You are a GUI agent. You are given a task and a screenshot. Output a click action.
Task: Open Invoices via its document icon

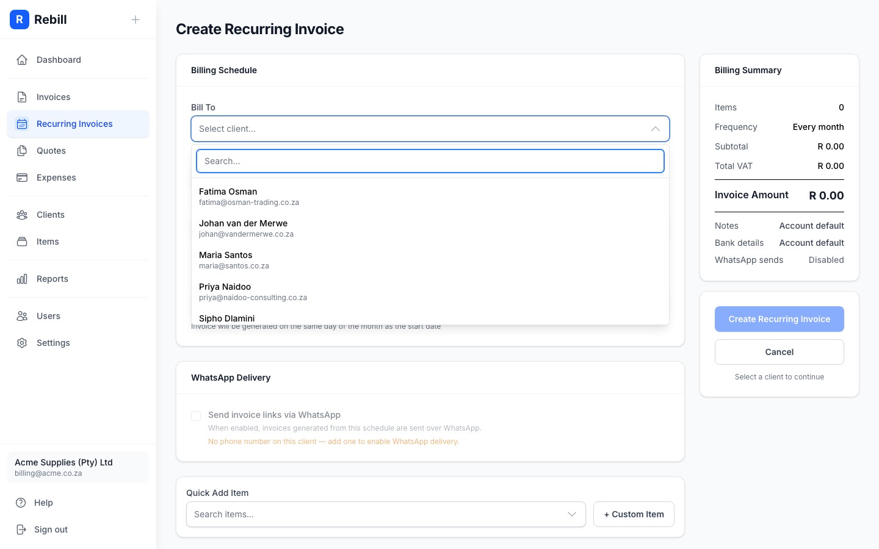click(23, 97)
